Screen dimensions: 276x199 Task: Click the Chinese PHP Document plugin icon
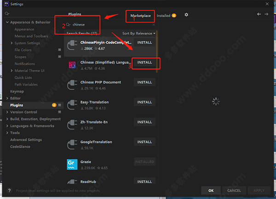point(72,85)
